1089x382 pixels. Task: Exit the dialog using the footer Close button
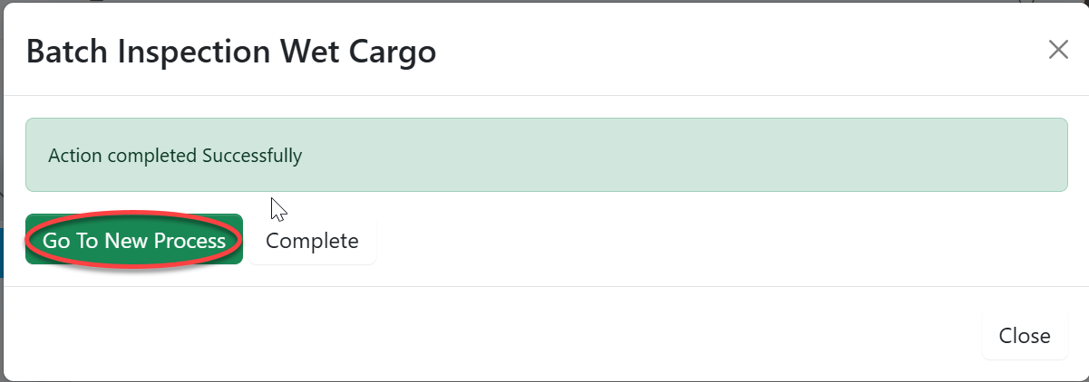coord(1025,336)
